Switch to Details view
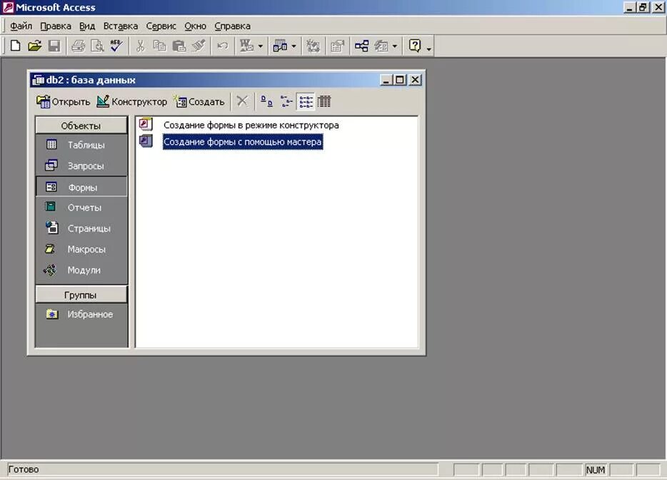The width and height of the screenshot is (667, 480). click(x=324, y=101)
